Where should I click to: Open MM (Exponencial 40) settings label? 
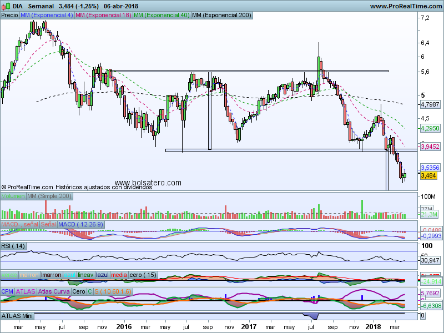point(161,15)
